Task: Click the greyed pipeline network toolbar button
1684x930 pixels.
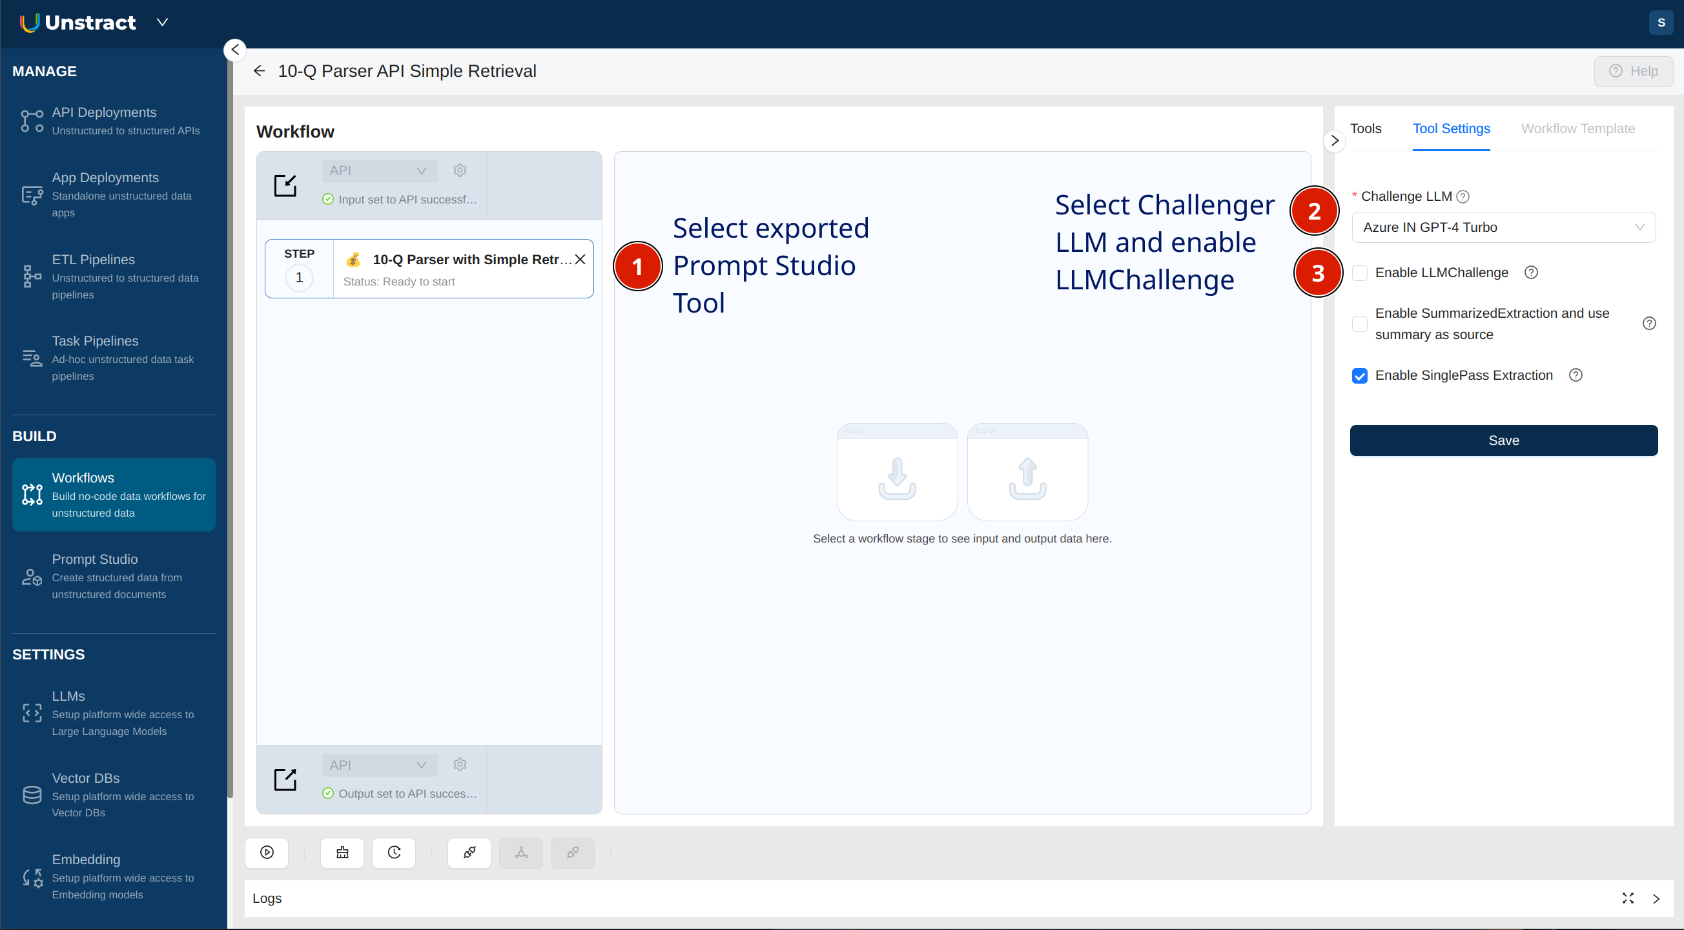Action: (x=521, y=852)
